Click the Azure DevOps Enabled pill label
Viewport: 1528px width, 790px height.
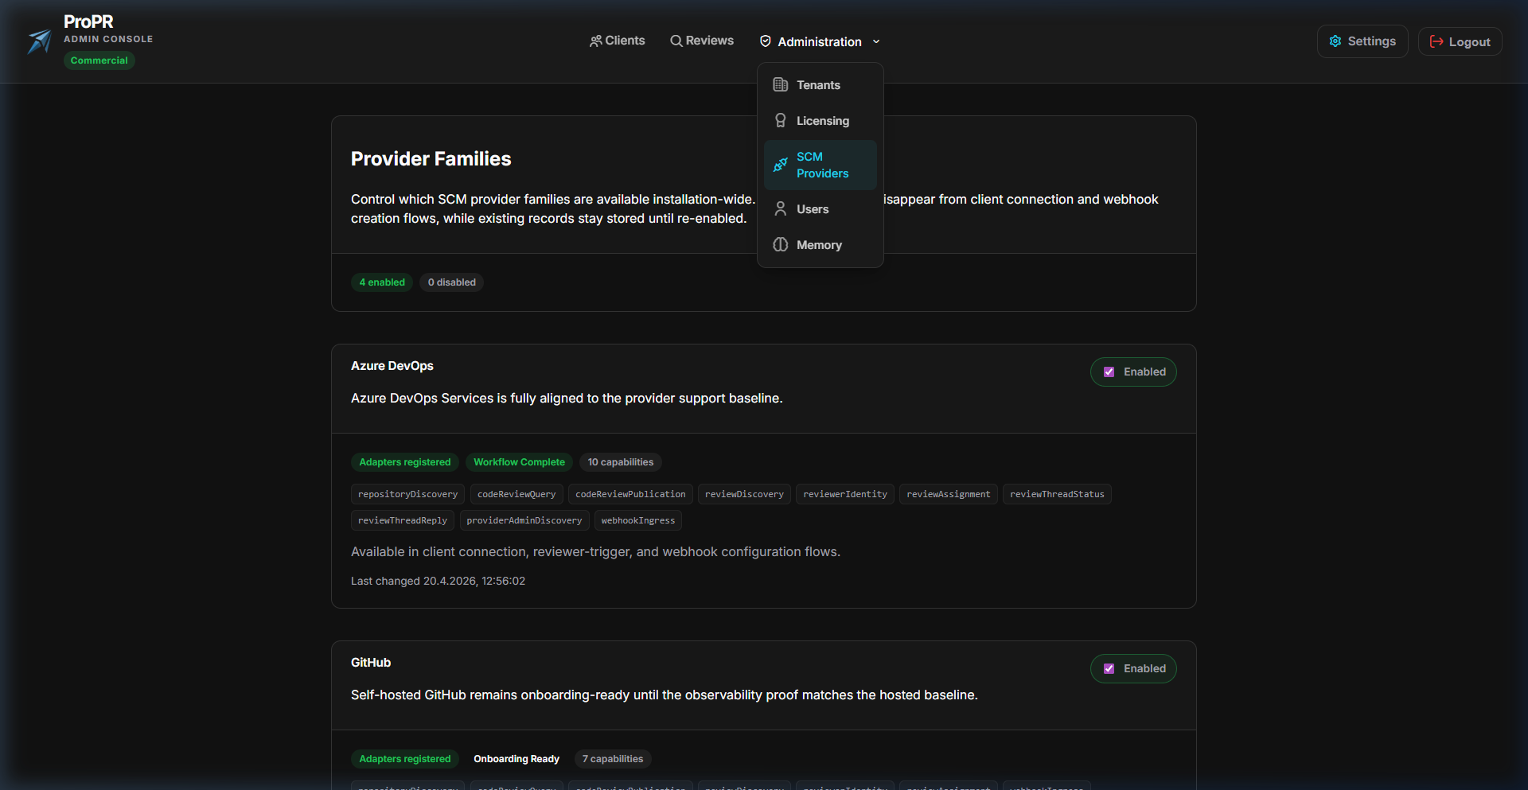pos(1144,372)
